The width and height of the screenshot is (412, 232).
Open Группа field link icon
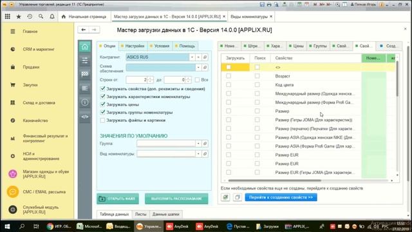[205, 143]
